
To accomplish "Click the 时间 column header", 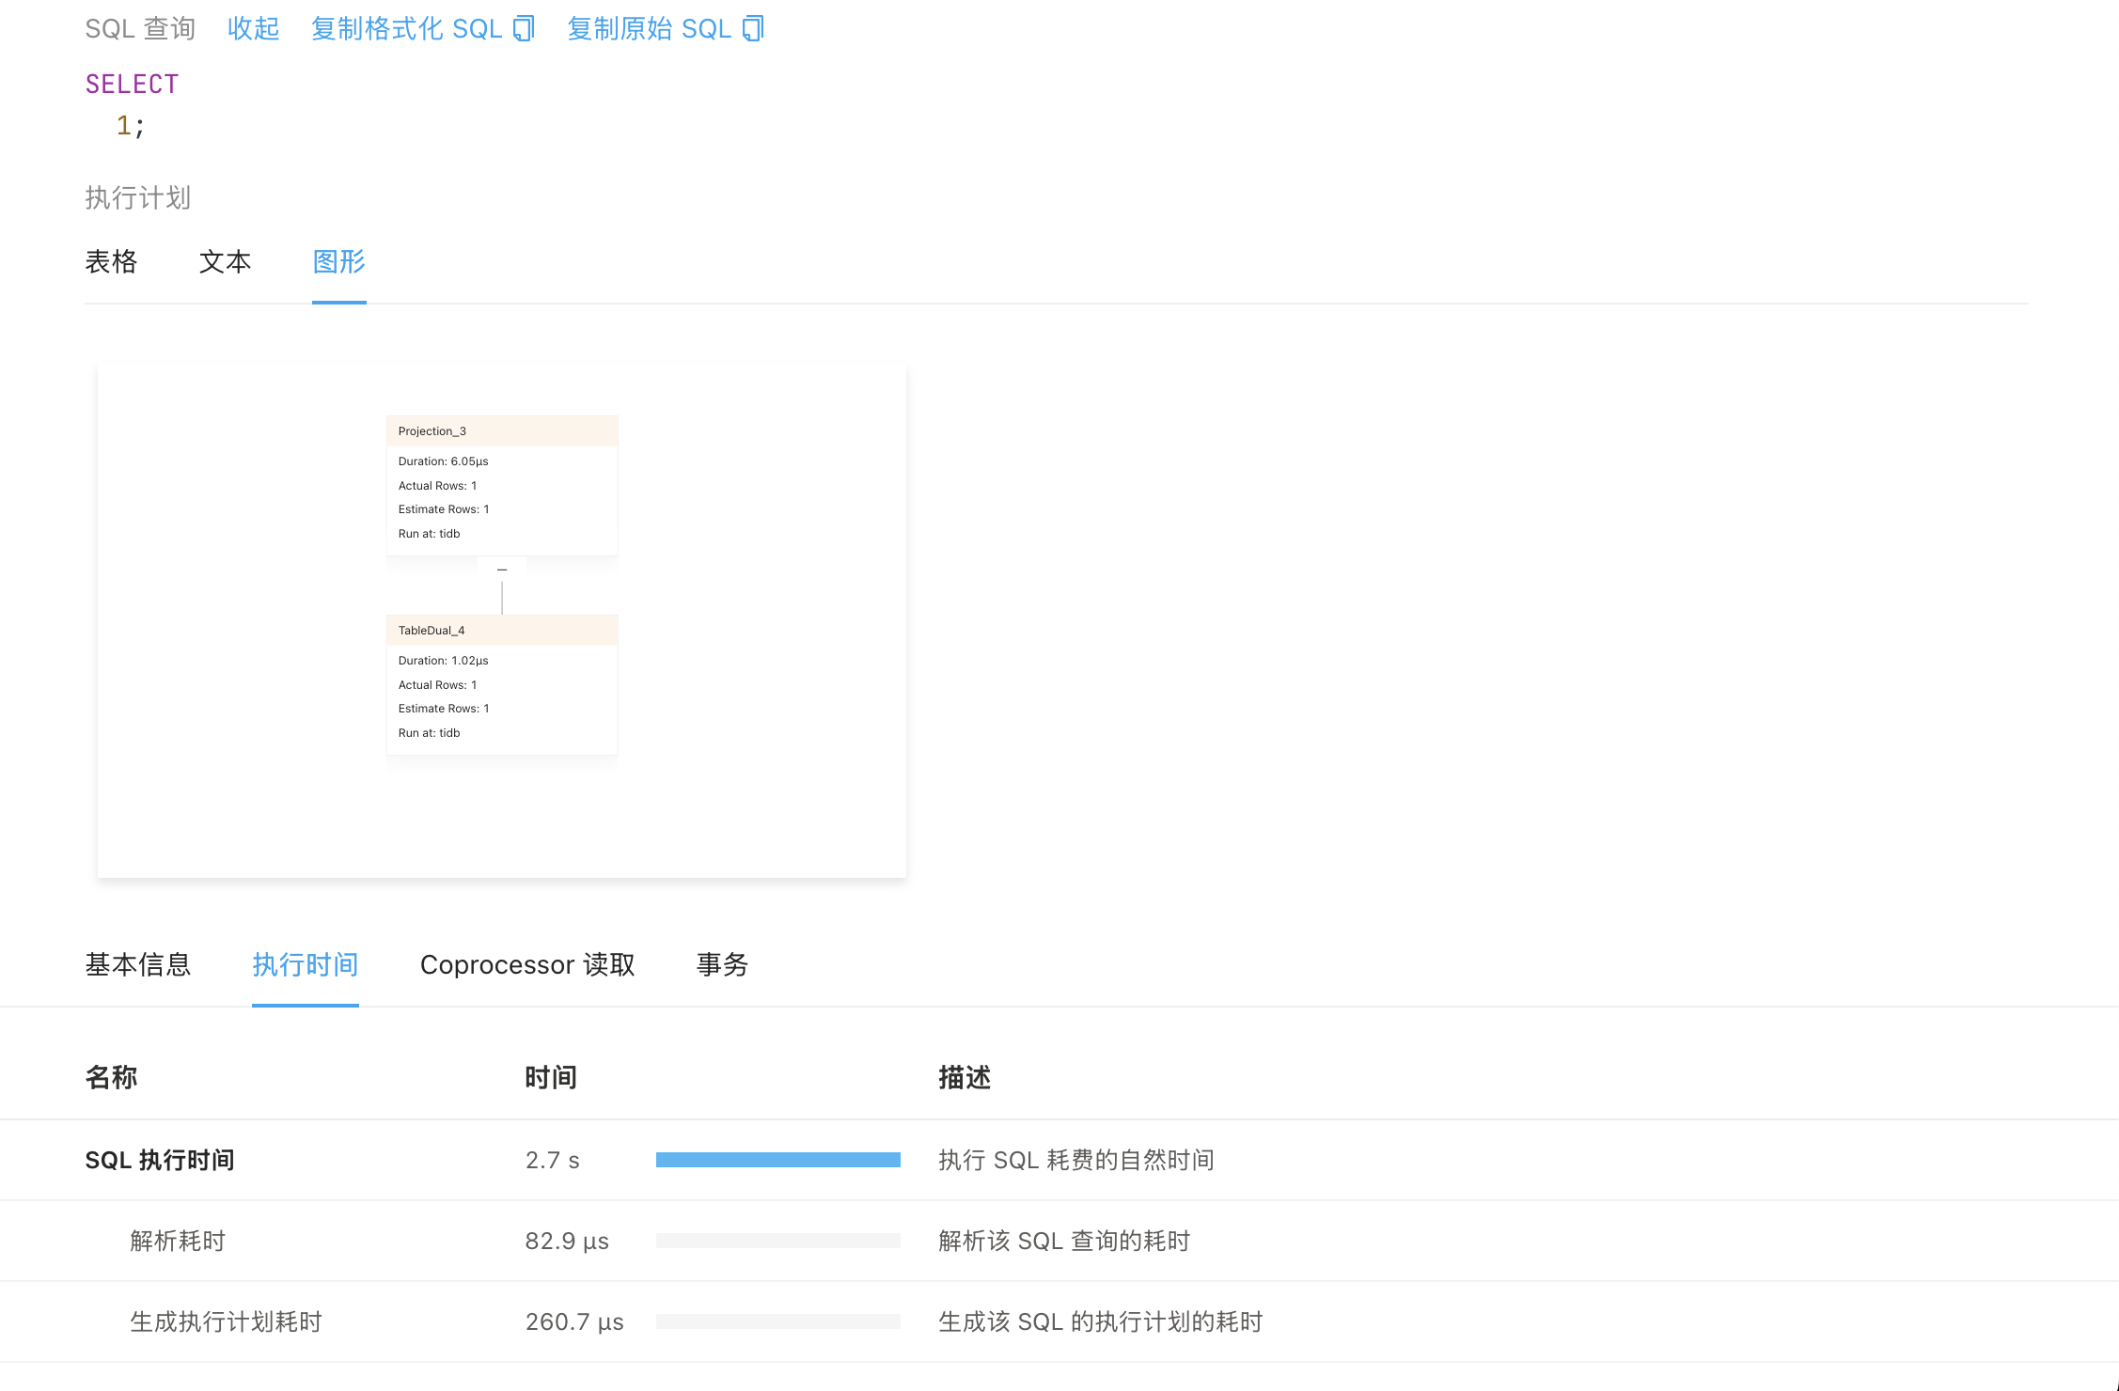I will pos(551,1077).
